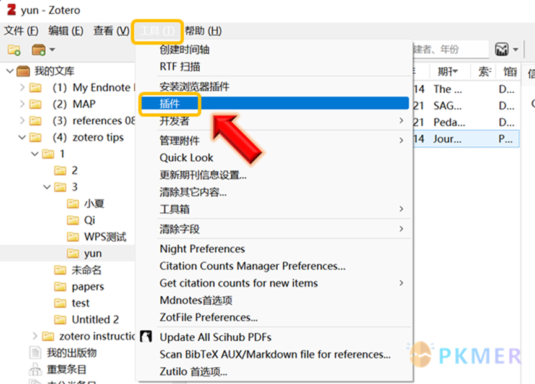This screenshot has height=384, width=535.
Task: Click folder icon of yun collection
Action: tap(73, 254)
